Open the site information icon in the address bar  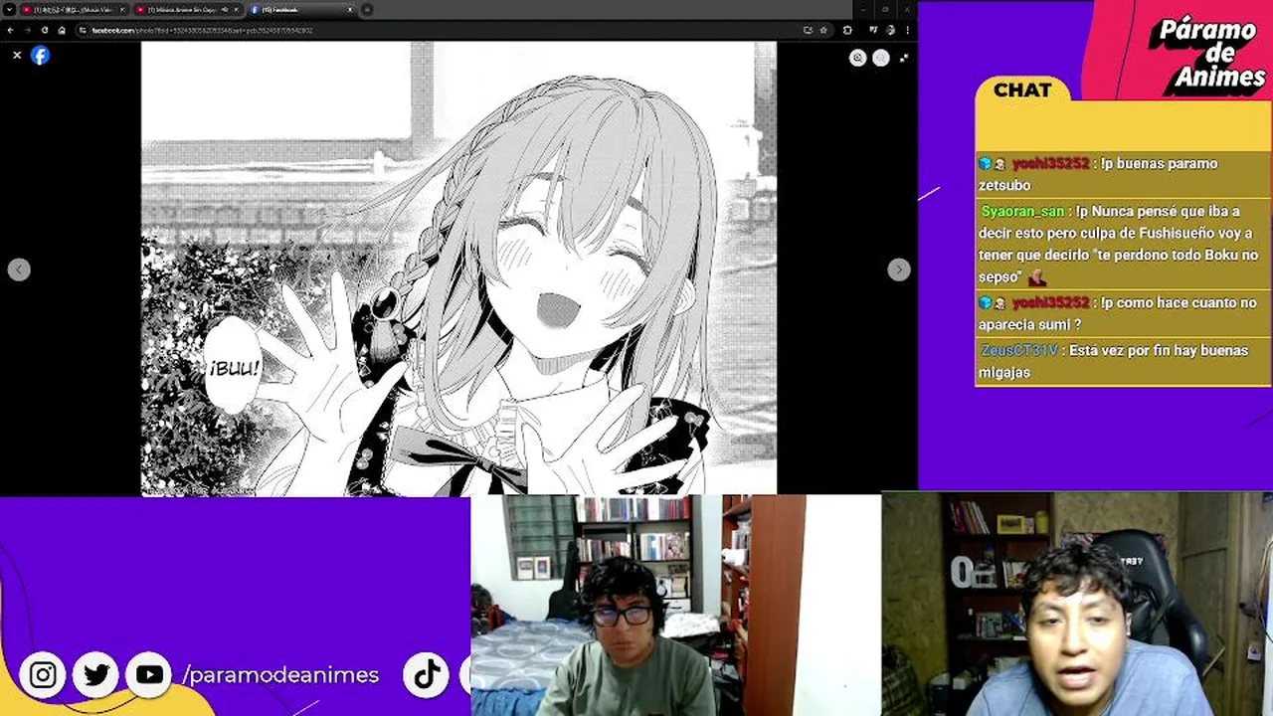pyautogui.click(x=84, y=30)
